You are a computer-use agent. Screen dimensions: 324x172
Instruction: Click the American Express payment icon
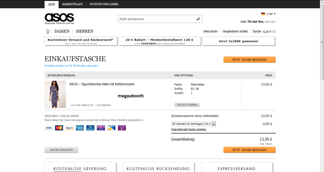pyautogui.click(x=80, y=128)
